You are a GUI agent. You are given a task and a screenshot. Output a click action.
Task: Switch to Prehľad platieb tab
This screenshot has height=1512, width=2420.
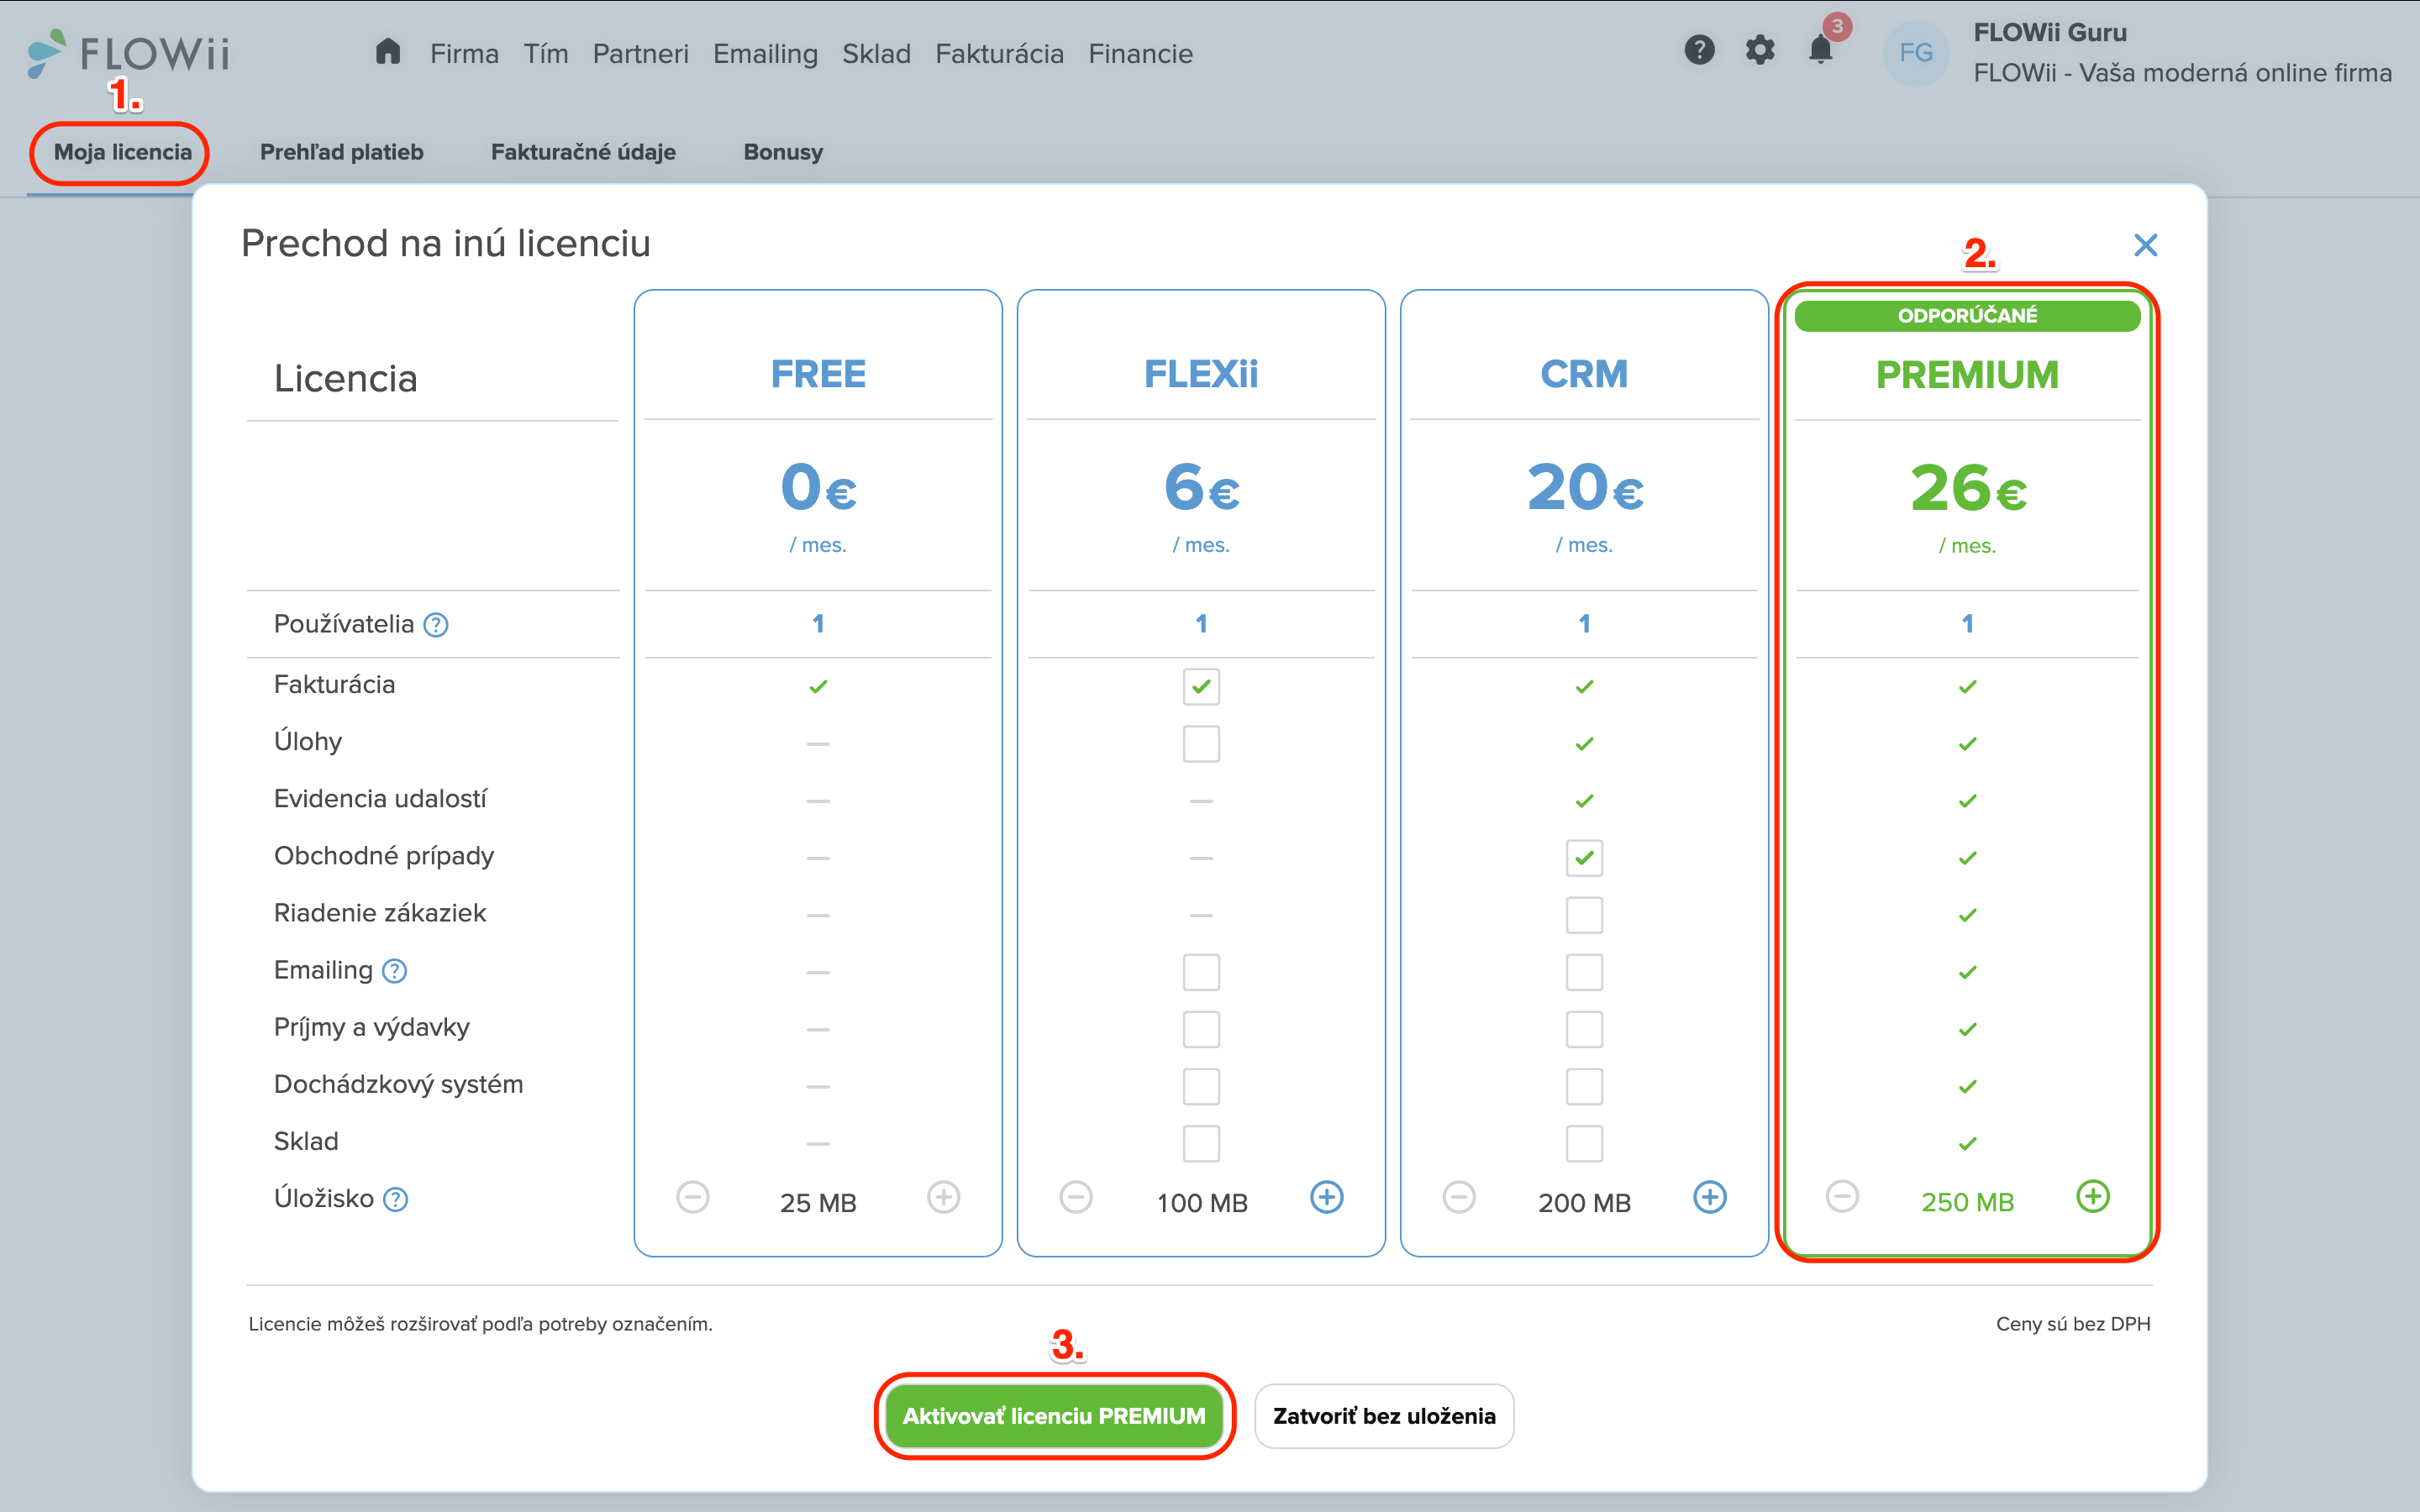(x=342, y=152)
